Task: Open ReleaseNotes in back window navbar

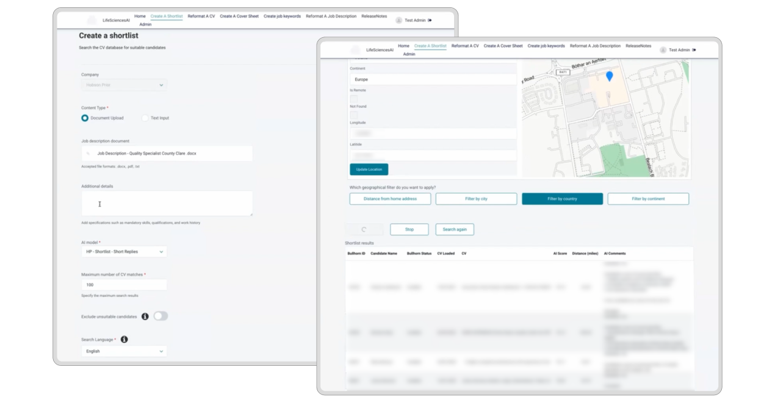Action: pyautogui.click(x=374, y=16)
